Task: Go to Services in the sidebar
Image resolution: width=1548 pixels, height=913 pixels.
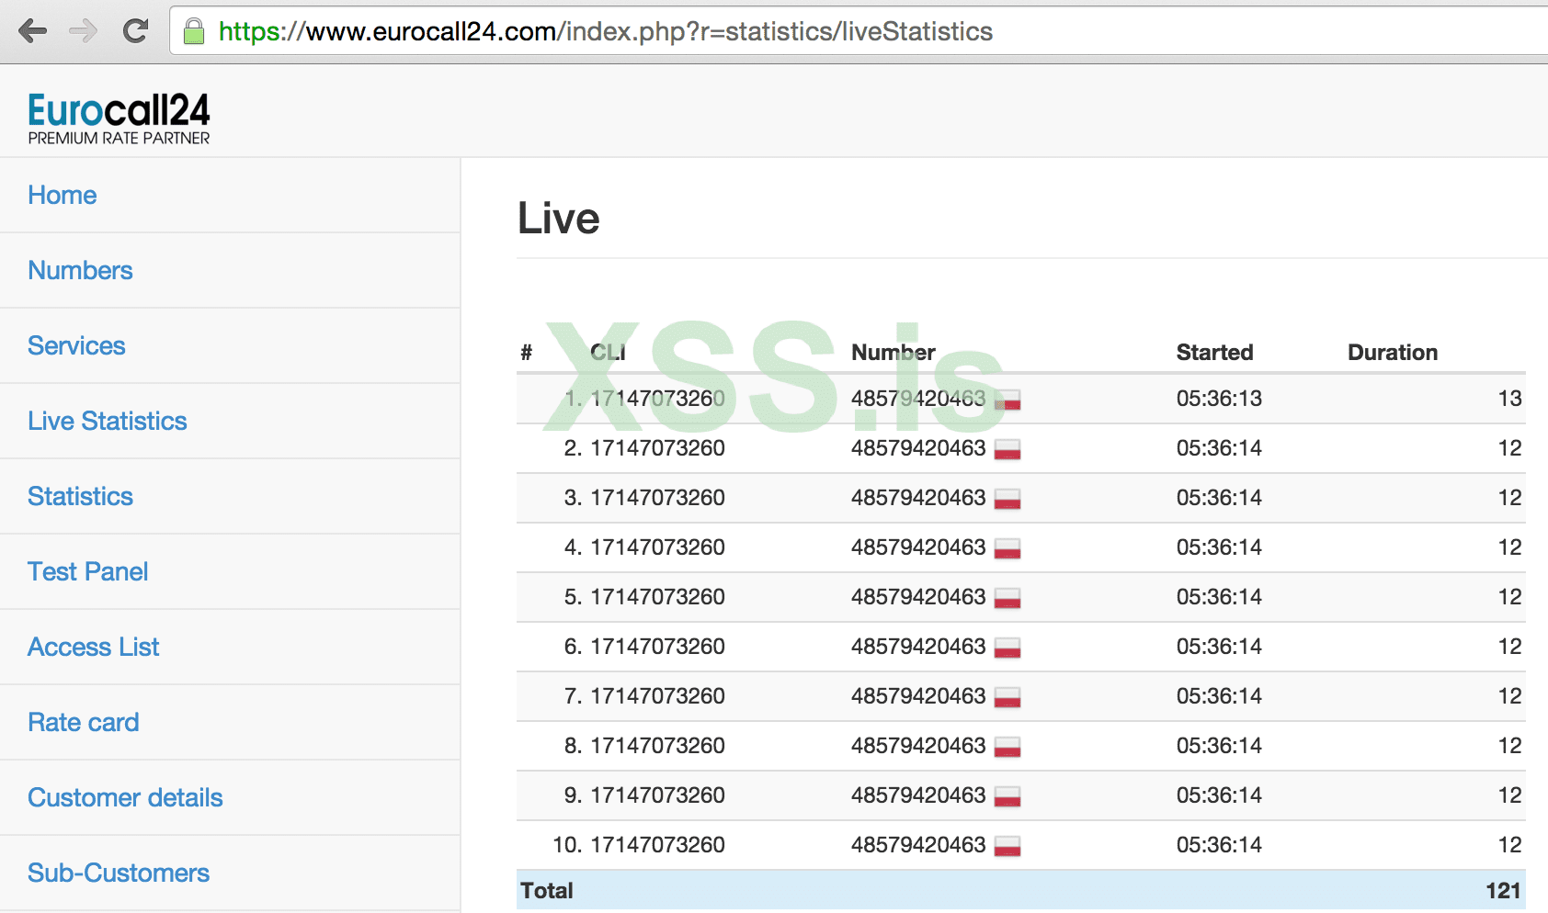Action: tap(76, 345)
